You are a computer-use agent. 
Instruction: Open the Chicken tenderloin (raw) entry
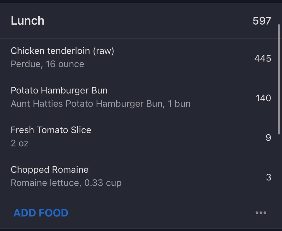141,58
